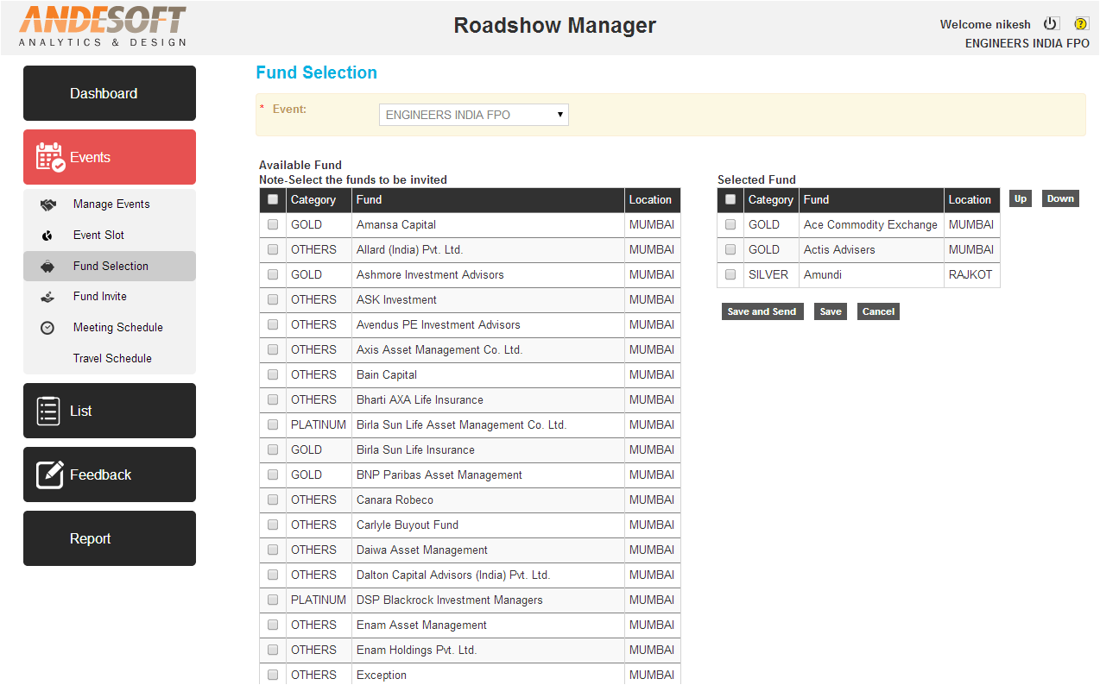The width and height of the screenshot is (1100, 685).
Task: Click the piggy bank icon for Fund Selection
Action: pos(47,266)
